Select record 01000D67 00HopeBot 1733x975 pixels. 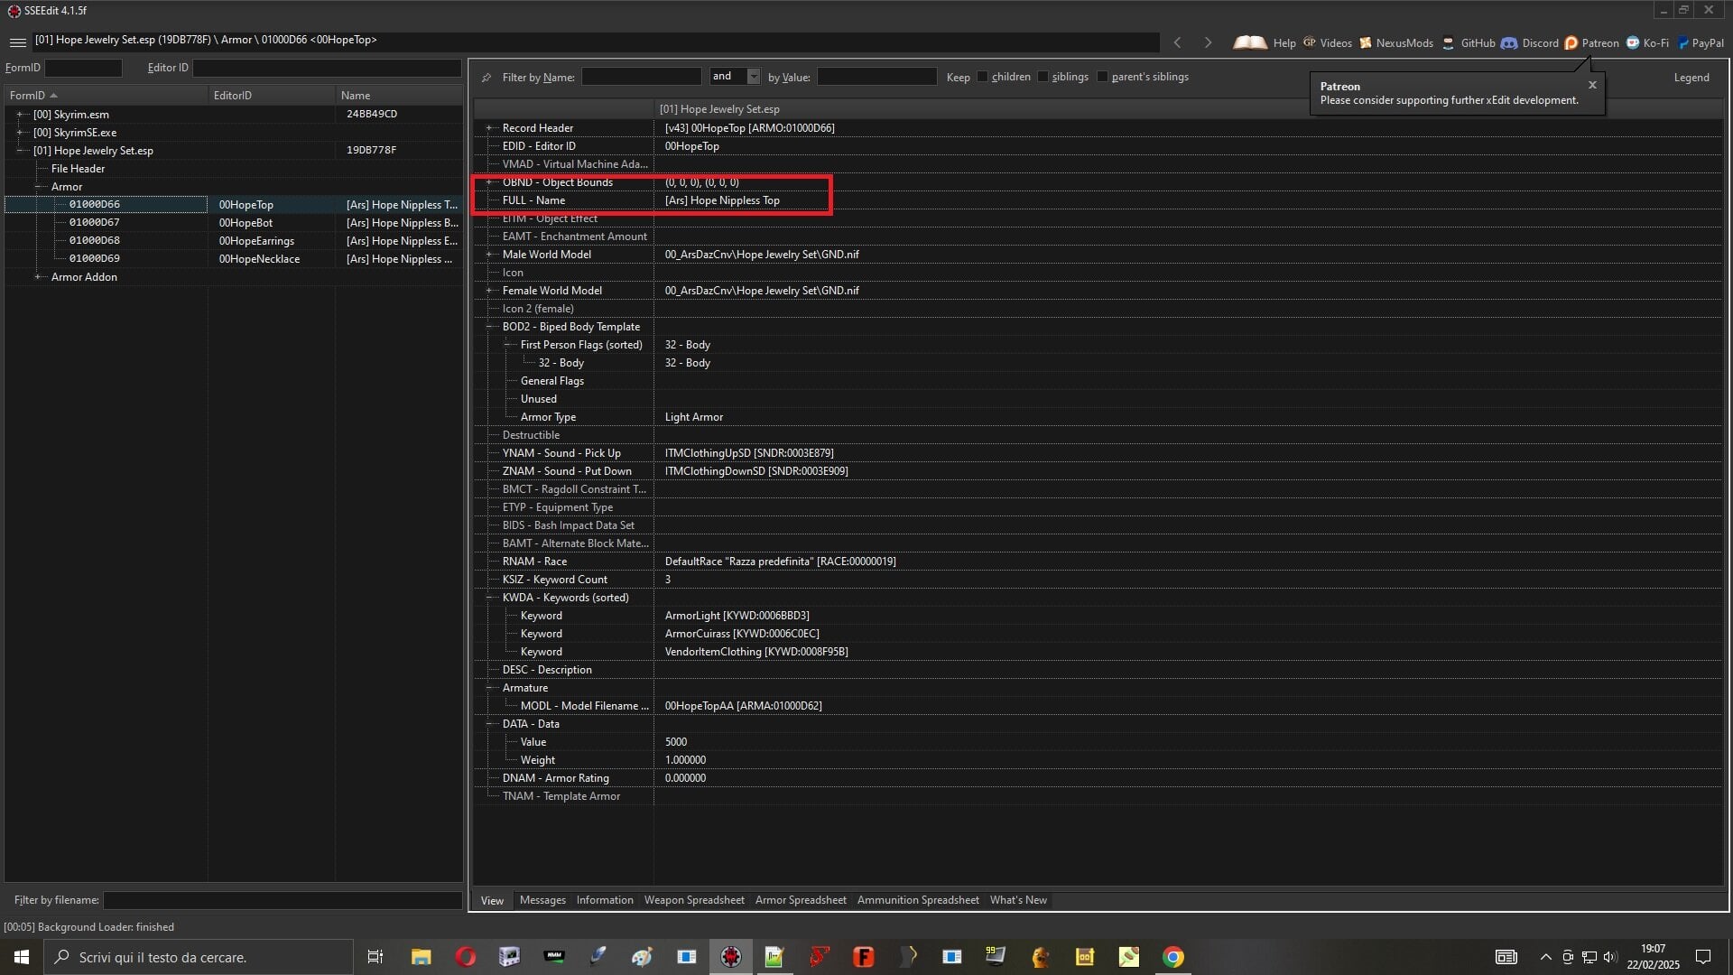(x=234, y=223)
